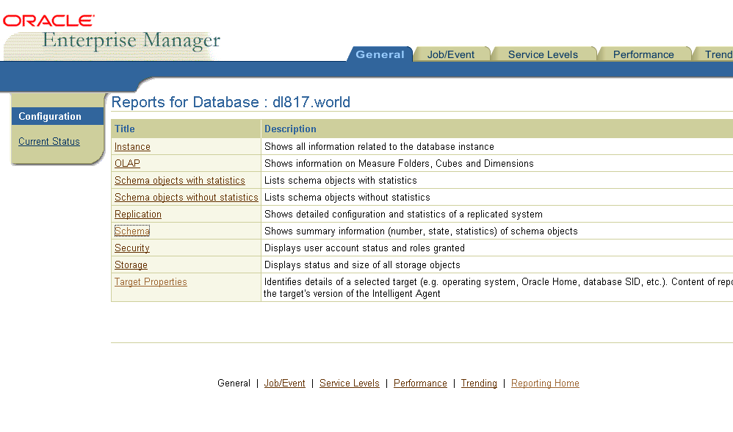The image size is (733, 432).
Task: Select Configuration in the left sidebar
Action: [x=50, y=117]
